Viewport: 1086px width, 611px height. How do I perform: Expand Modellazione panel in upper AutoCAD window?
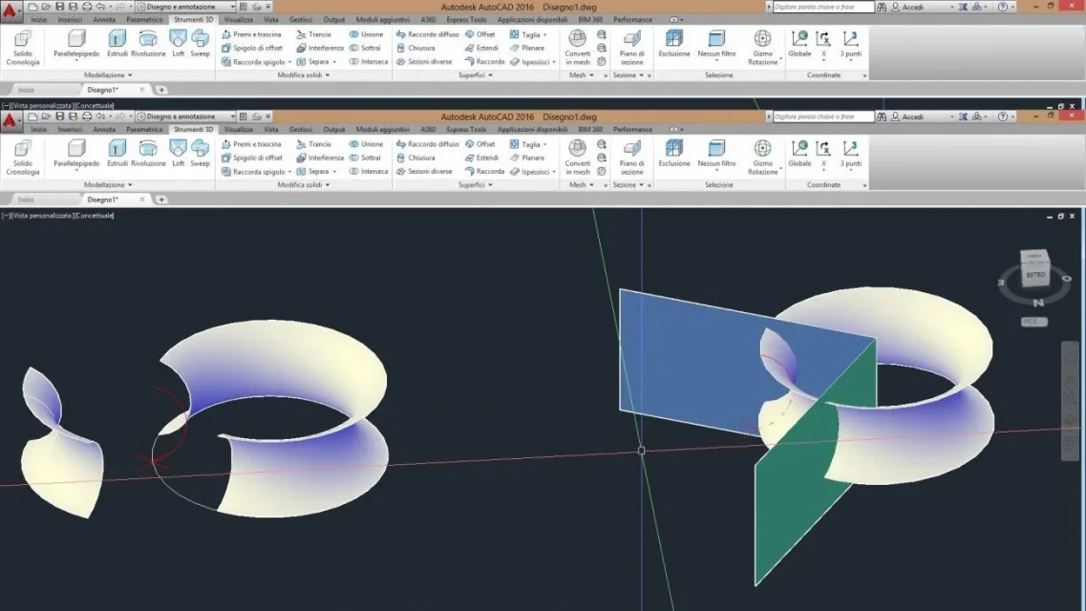[x=108, y=74]
